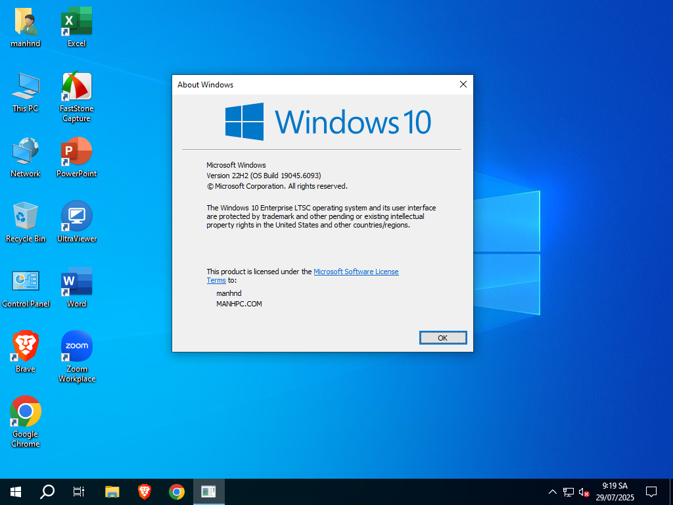This screenshot has height=505, width=673.
Task: Open the Windows Start menu
Action: [16, 491]
